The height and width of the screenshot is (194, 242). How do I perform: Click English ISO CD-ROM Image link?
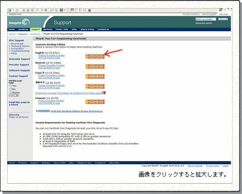click(x=49, y=58)
